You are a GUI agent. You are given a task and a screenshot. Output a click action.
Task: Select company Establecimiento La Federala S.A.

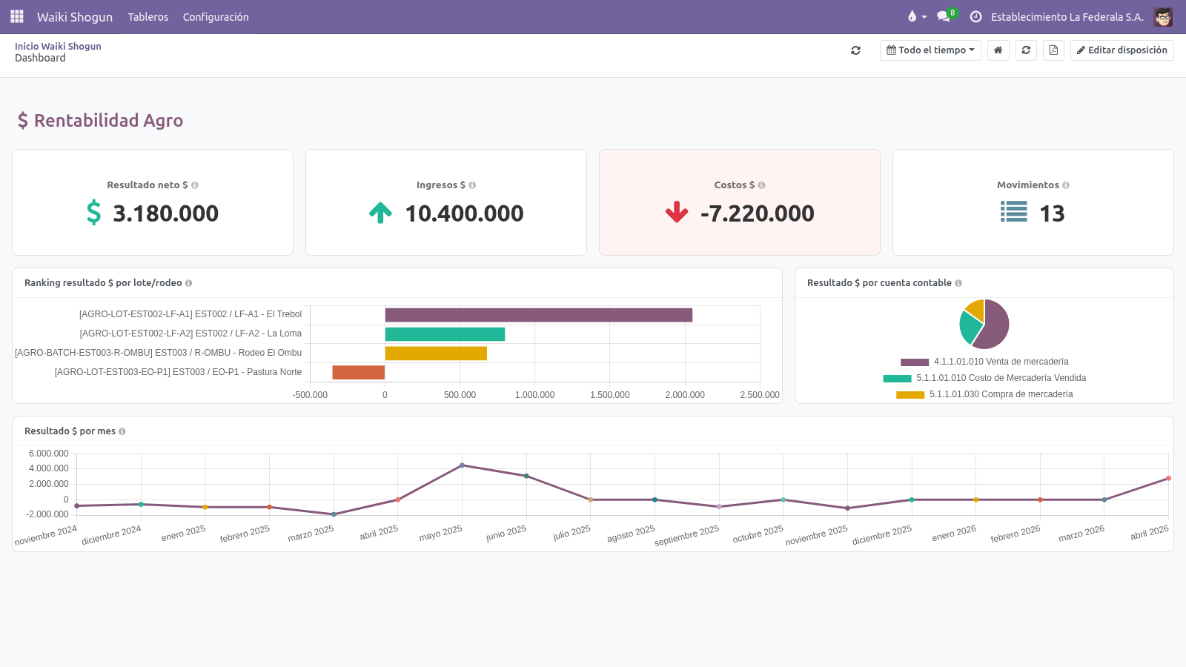(x=1067, y=16)
